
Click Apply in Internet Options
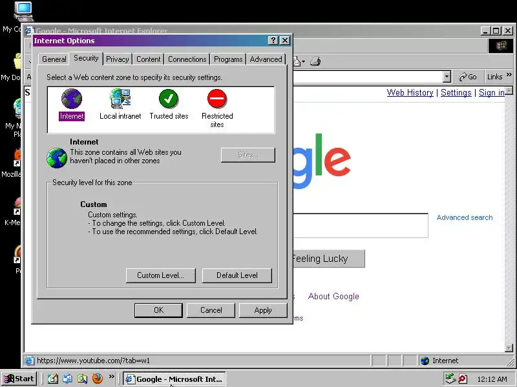pyautogui.click(x=263, y=310)
